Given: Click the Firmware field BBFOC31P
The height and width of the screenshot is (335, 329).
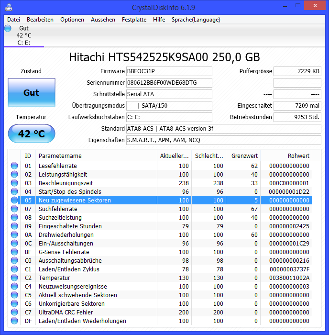Looking at the screenshot, I should (x=169, y=71).
